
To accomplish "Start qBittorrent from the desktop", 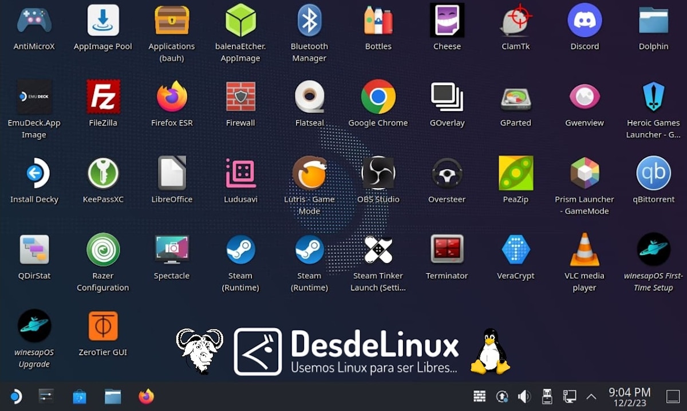I will [653, 173].
